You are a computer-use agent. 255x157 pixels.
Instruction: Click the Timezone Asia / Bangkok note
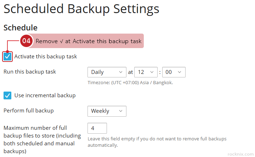[x=130, y=83]
